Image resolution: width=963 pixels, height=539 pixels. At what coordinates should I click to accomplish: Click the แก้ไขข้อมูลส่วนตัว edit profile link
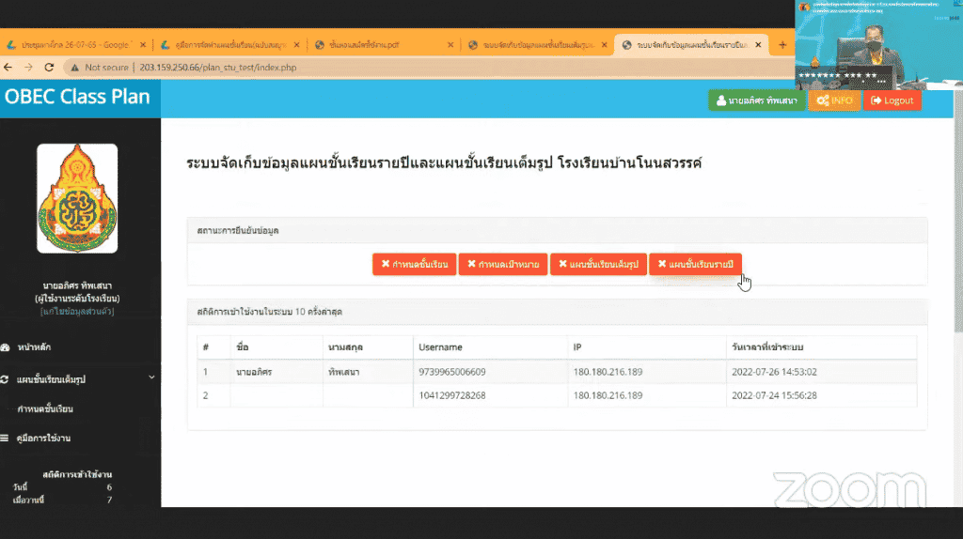point(77,311)
